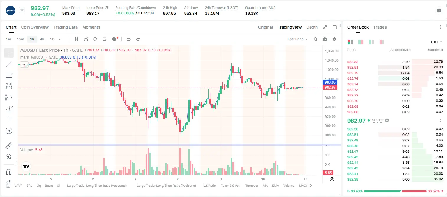Viewport: 447px width, 197px height.
Task: Undo the last chart action
Action: [128, 39]
